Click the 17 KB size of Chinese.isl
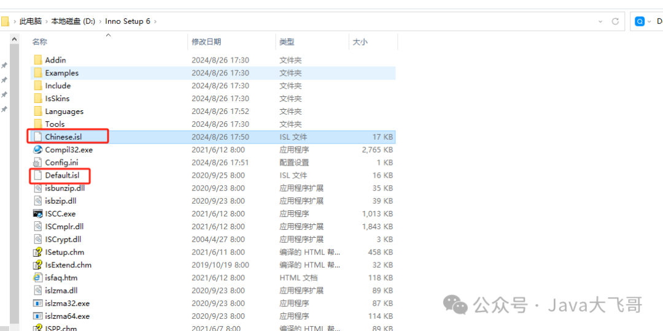The width and height of the screenshot is (663, 331). [x=382, y=137]
